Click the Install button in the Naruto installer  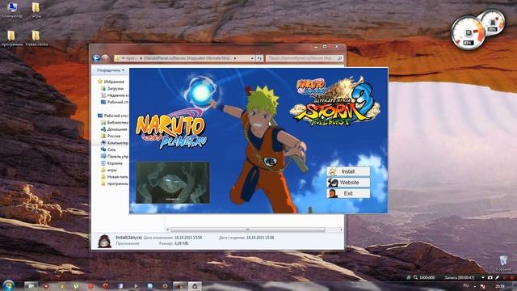point(348,171)
